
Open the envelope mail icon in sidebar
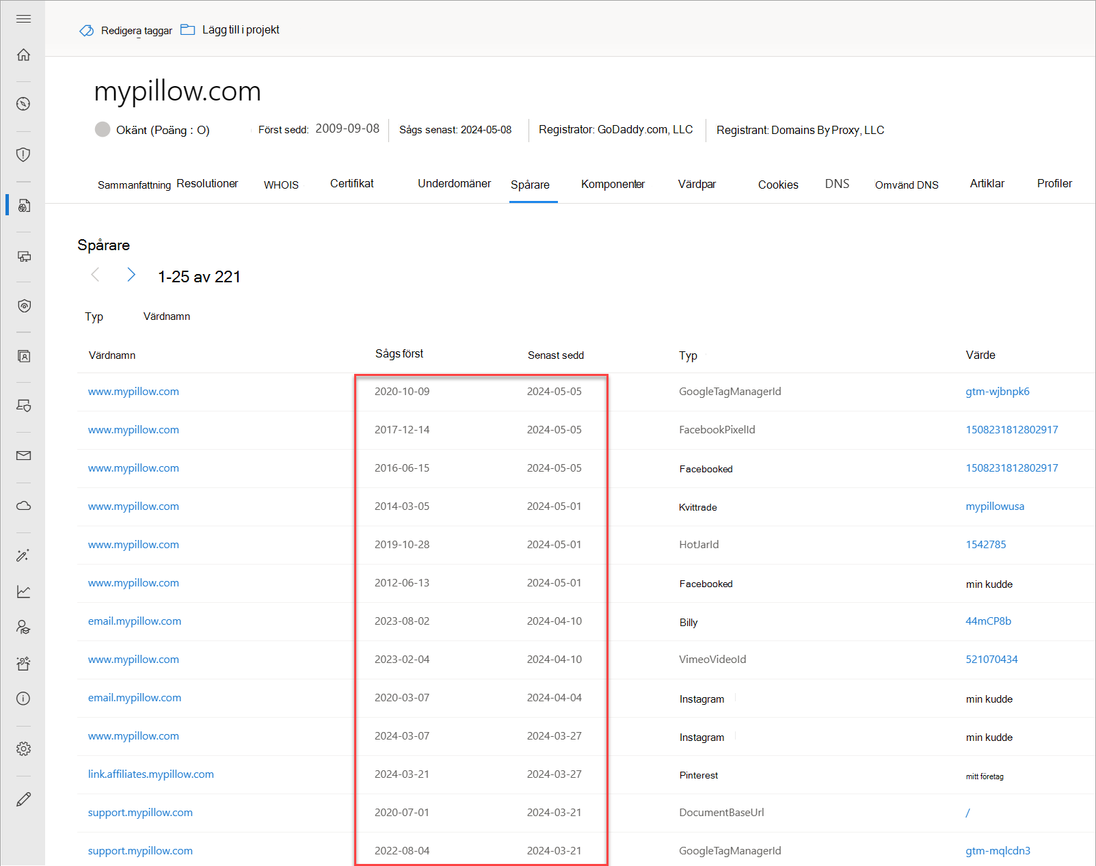click(23, 455)
